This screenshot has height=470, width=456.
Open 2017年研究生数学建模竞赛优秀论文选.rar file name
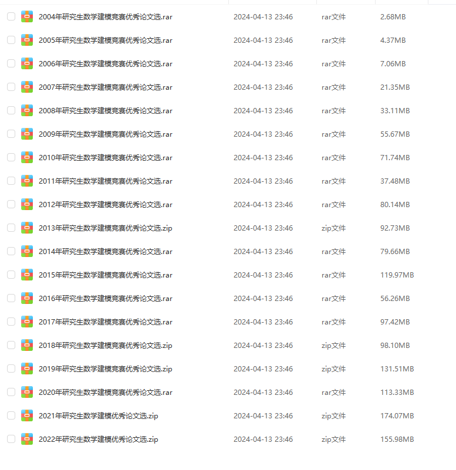tap(106, 322)
